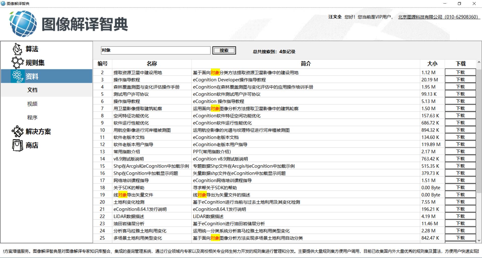Download 土地利变化检测

pyautogui.click(x=460, y=202)
